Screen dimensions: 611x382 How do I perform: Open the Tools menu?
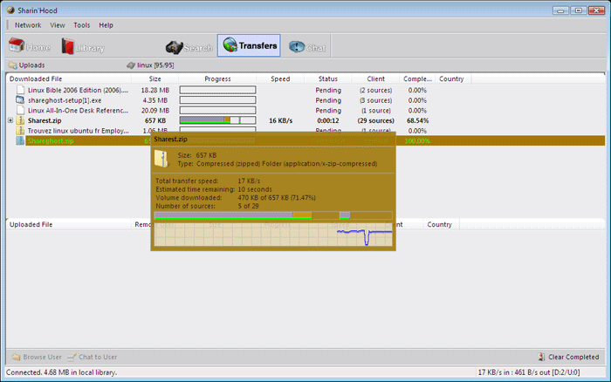click(81, 25)
